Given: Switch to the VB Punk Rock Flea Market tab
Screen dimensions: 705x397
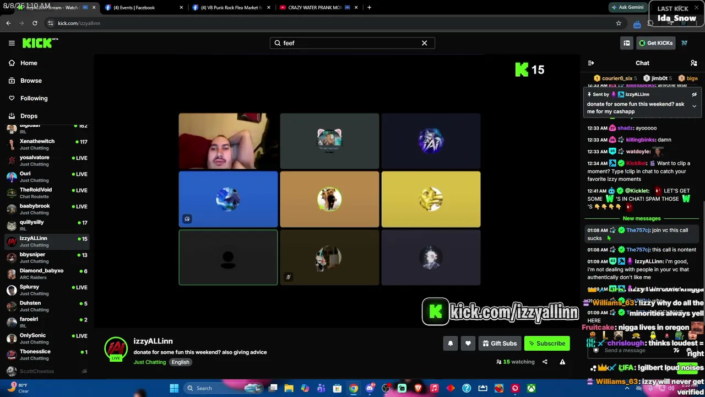Looking at the screenshot, I should click(x=231, y=8).
